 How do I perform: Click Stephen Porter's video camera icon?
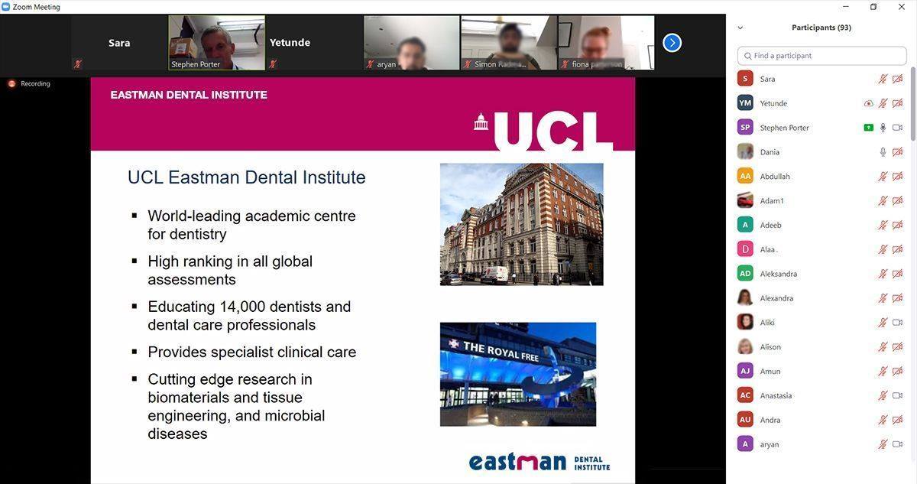pyautogui.click(x=898, y=128)
